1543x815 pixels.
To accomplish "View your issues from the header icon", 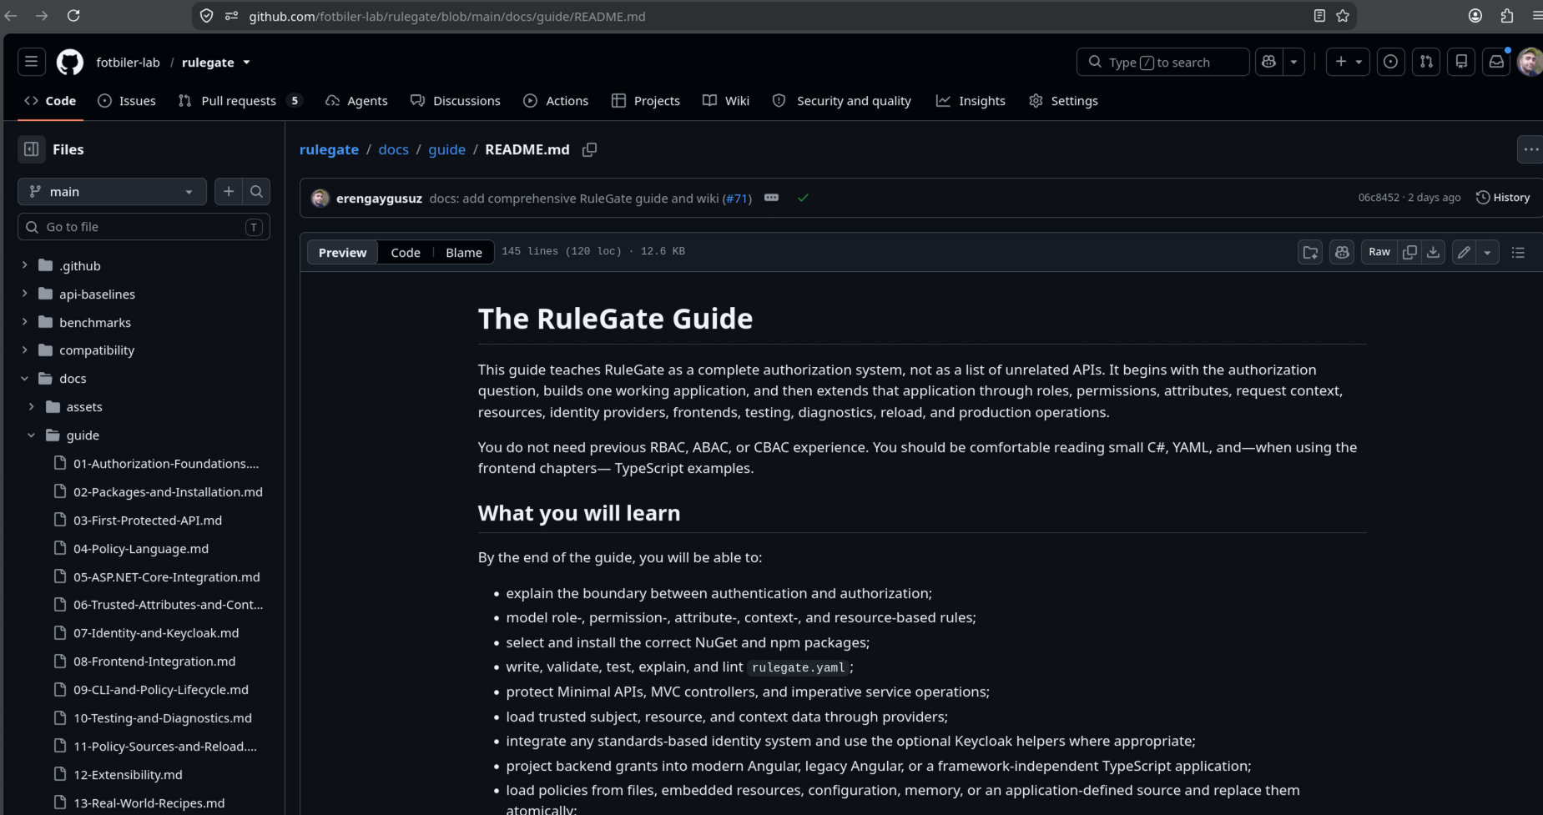I will (1390, 62).
